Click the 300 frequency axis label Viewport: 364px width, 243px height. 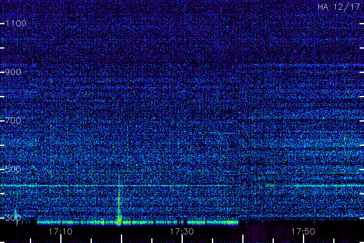(13, 218)
